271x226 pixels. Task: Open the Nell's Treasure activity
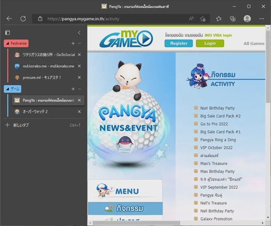[214, 203]
